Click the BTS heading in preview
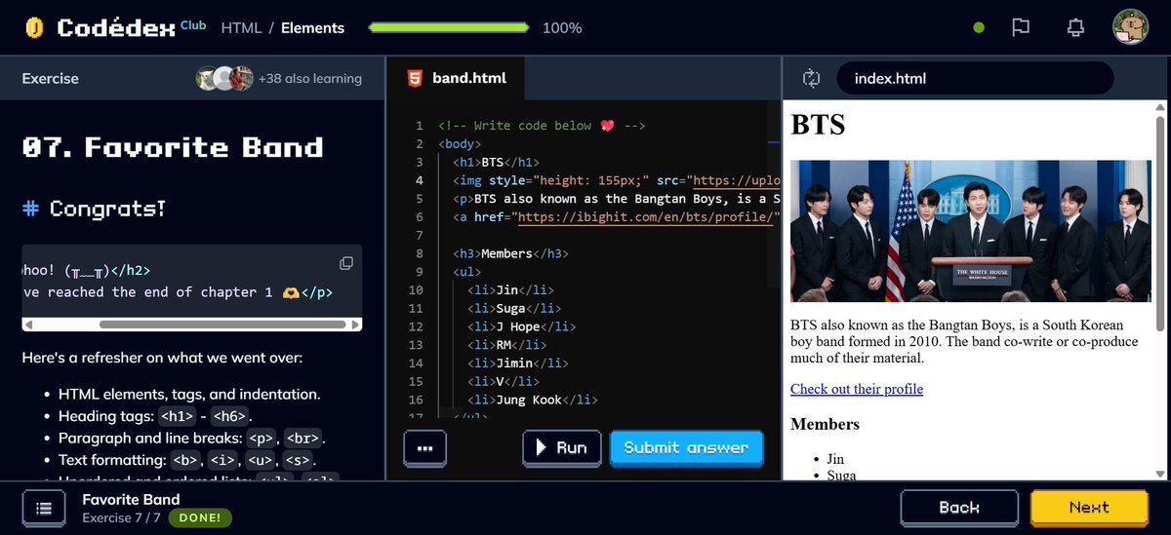Viewport: 1171px width, 535px height. click(818, 125)
